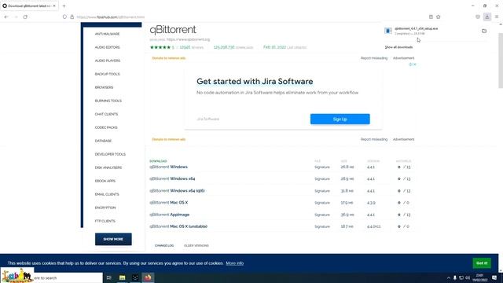Reload the page with refresh icon
The height and width of the screenshot is (283, 503).
(x=25, y=17)
